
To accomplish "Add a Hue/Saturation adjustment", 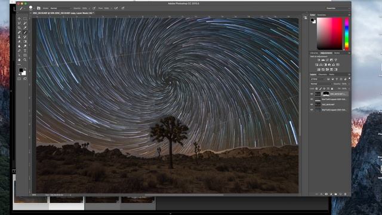I will pyautogui.click(x=316, y=65).
